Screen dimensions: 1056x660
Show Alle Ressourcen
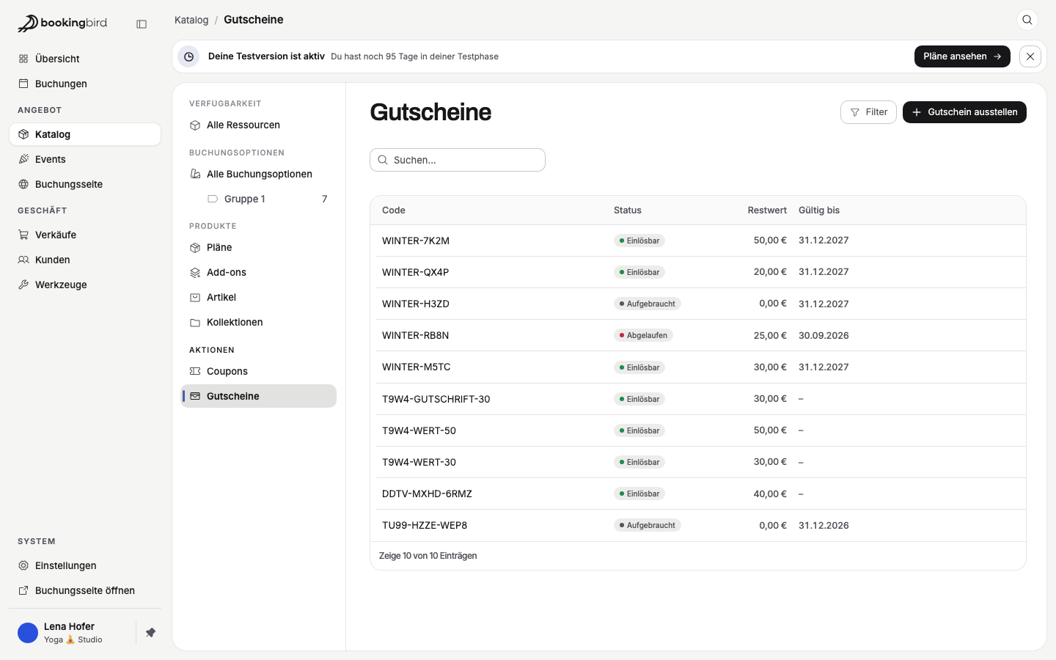coord(259,125)
